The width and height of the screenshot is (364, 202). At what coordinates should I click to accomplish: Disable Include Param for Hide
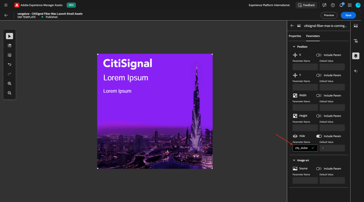319,136
